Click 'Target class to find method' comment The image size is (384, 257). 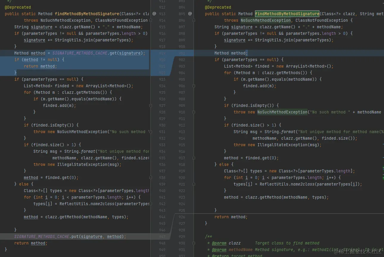click(287, 243)
